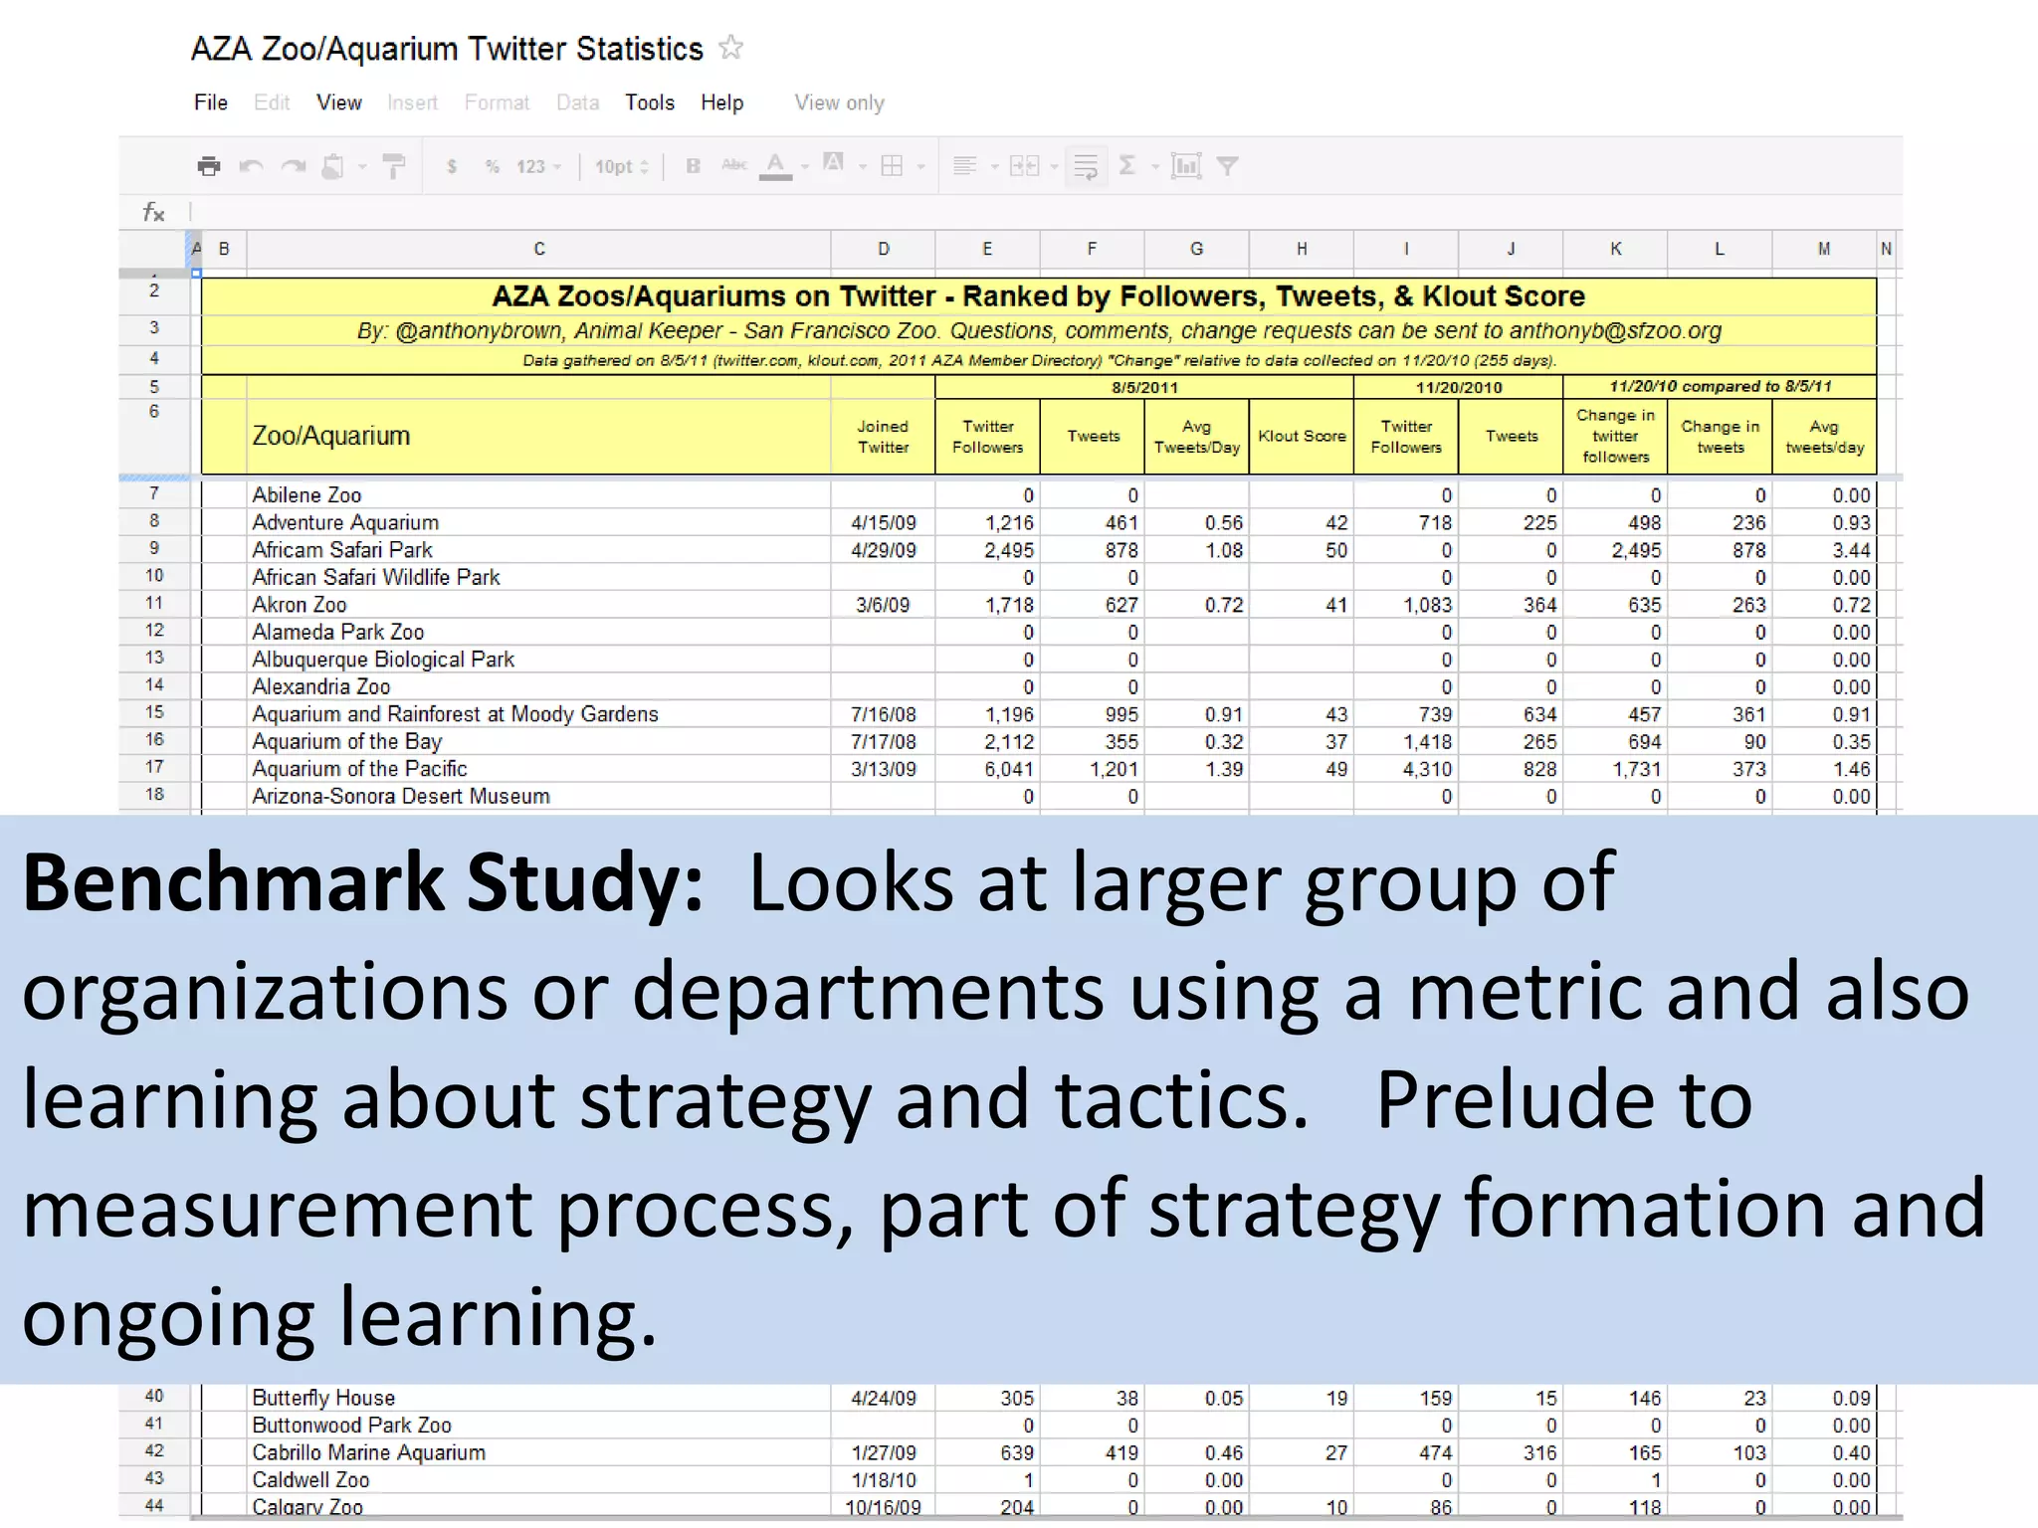Screen dimensions: 2038x1528
Task: Click the Adventure Aquarium cell
Action: point(538,522)
